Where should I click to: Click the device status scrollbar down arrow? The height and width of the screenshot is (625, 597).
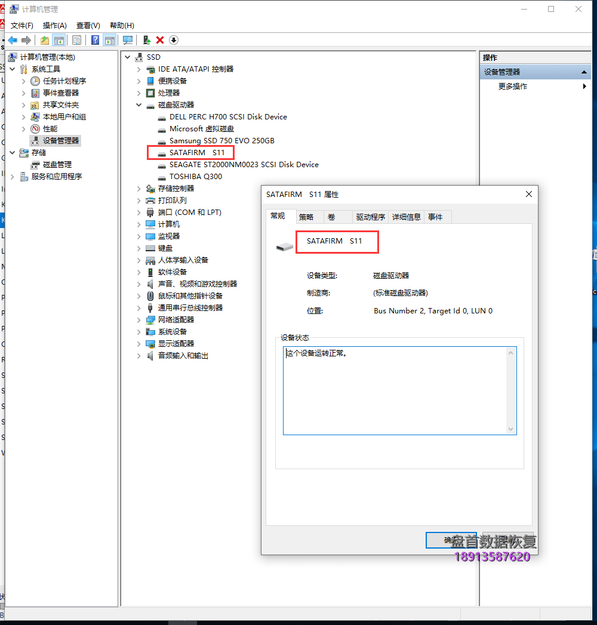[x=510, y=429]
